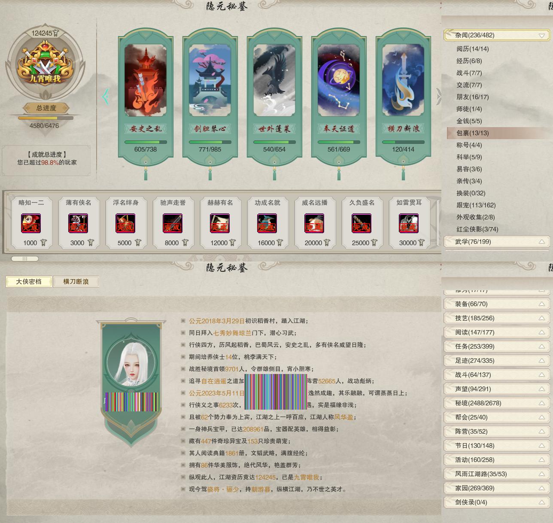Expand the 家园(269/369) category

pos(541,488)
